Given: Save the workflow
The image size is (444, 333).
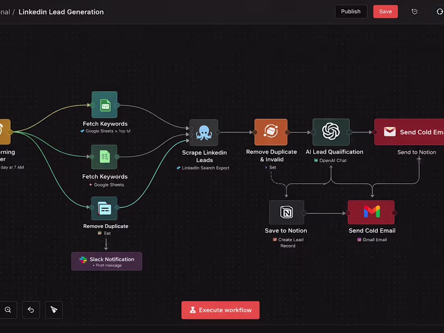Looking at the screenshot, I should point(385,12).
